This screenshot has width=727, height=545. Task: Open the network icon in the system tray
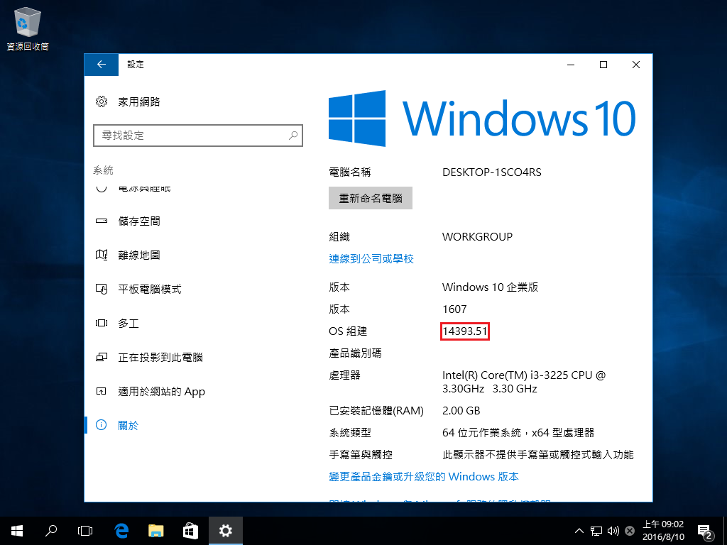(x=596, y=531)
